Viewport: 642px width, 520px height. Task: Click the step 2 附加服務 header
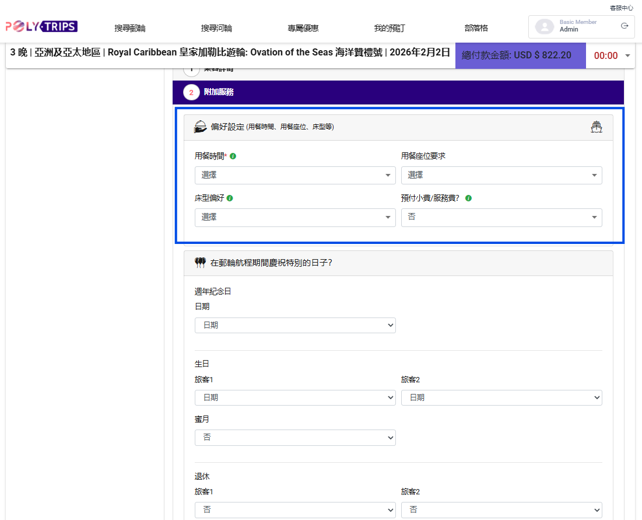click(x=398, y=92)
